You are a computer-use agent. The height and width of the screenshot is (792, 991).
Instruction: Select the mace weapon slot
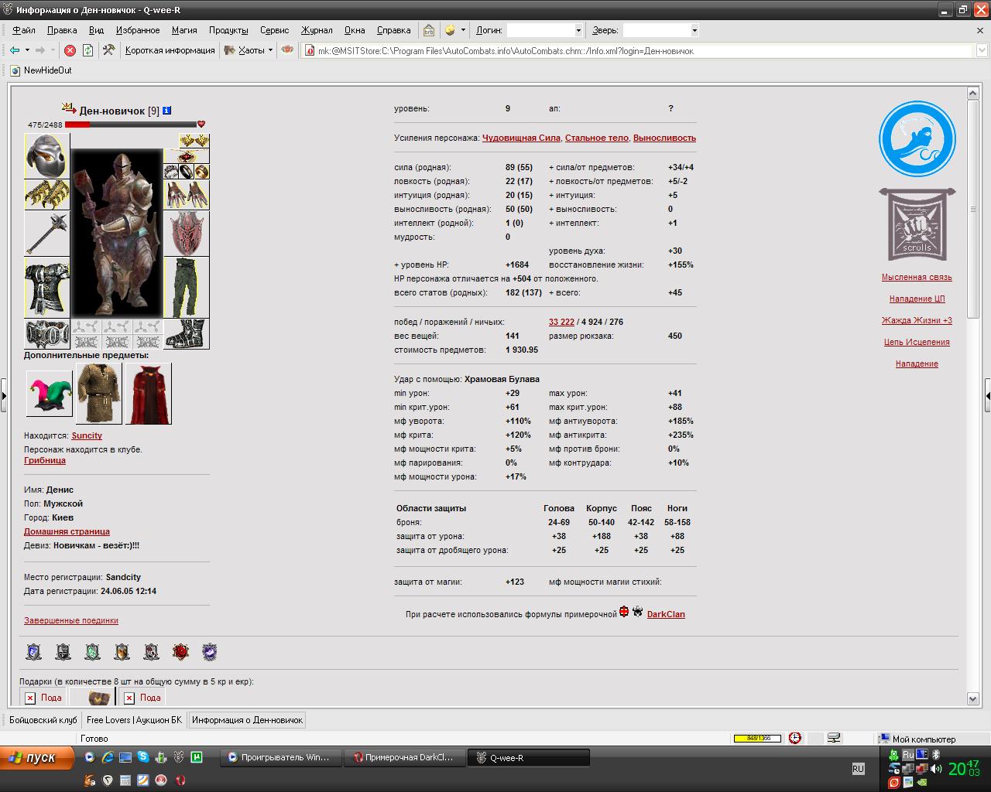point(47,234)
